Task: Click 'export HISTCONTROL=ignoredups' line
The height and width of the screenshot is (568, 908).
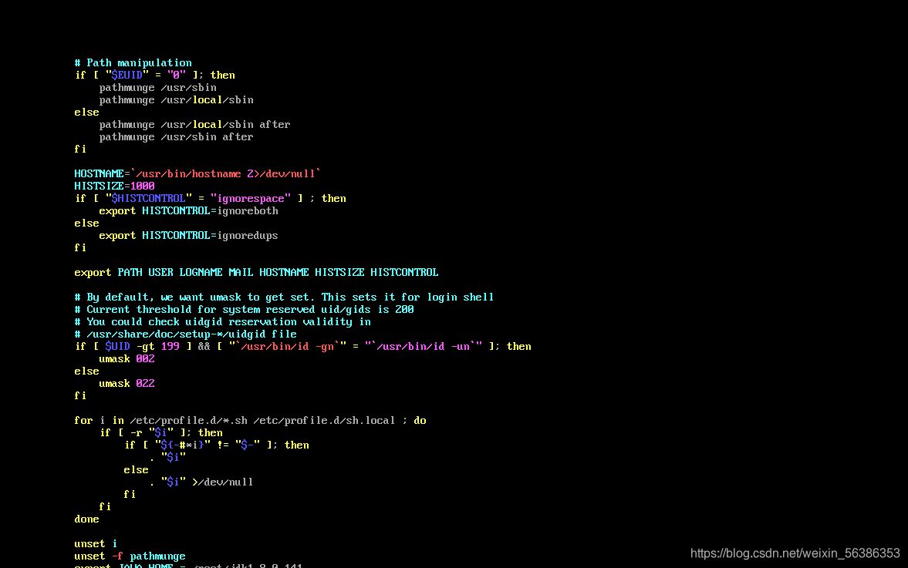Action: point(188,236)
